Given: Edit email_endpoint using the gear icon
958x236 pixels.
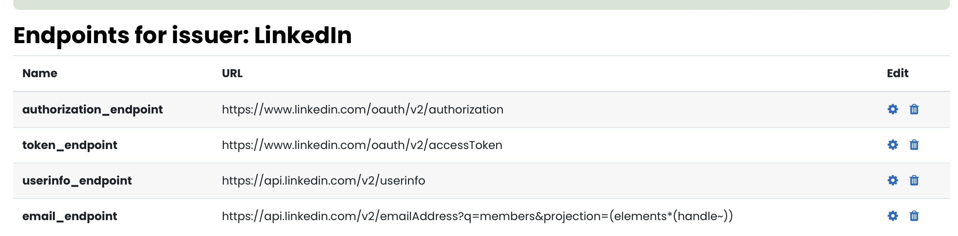Looking at the screenshot, I should pyautogui.click(x=893, y=216).
